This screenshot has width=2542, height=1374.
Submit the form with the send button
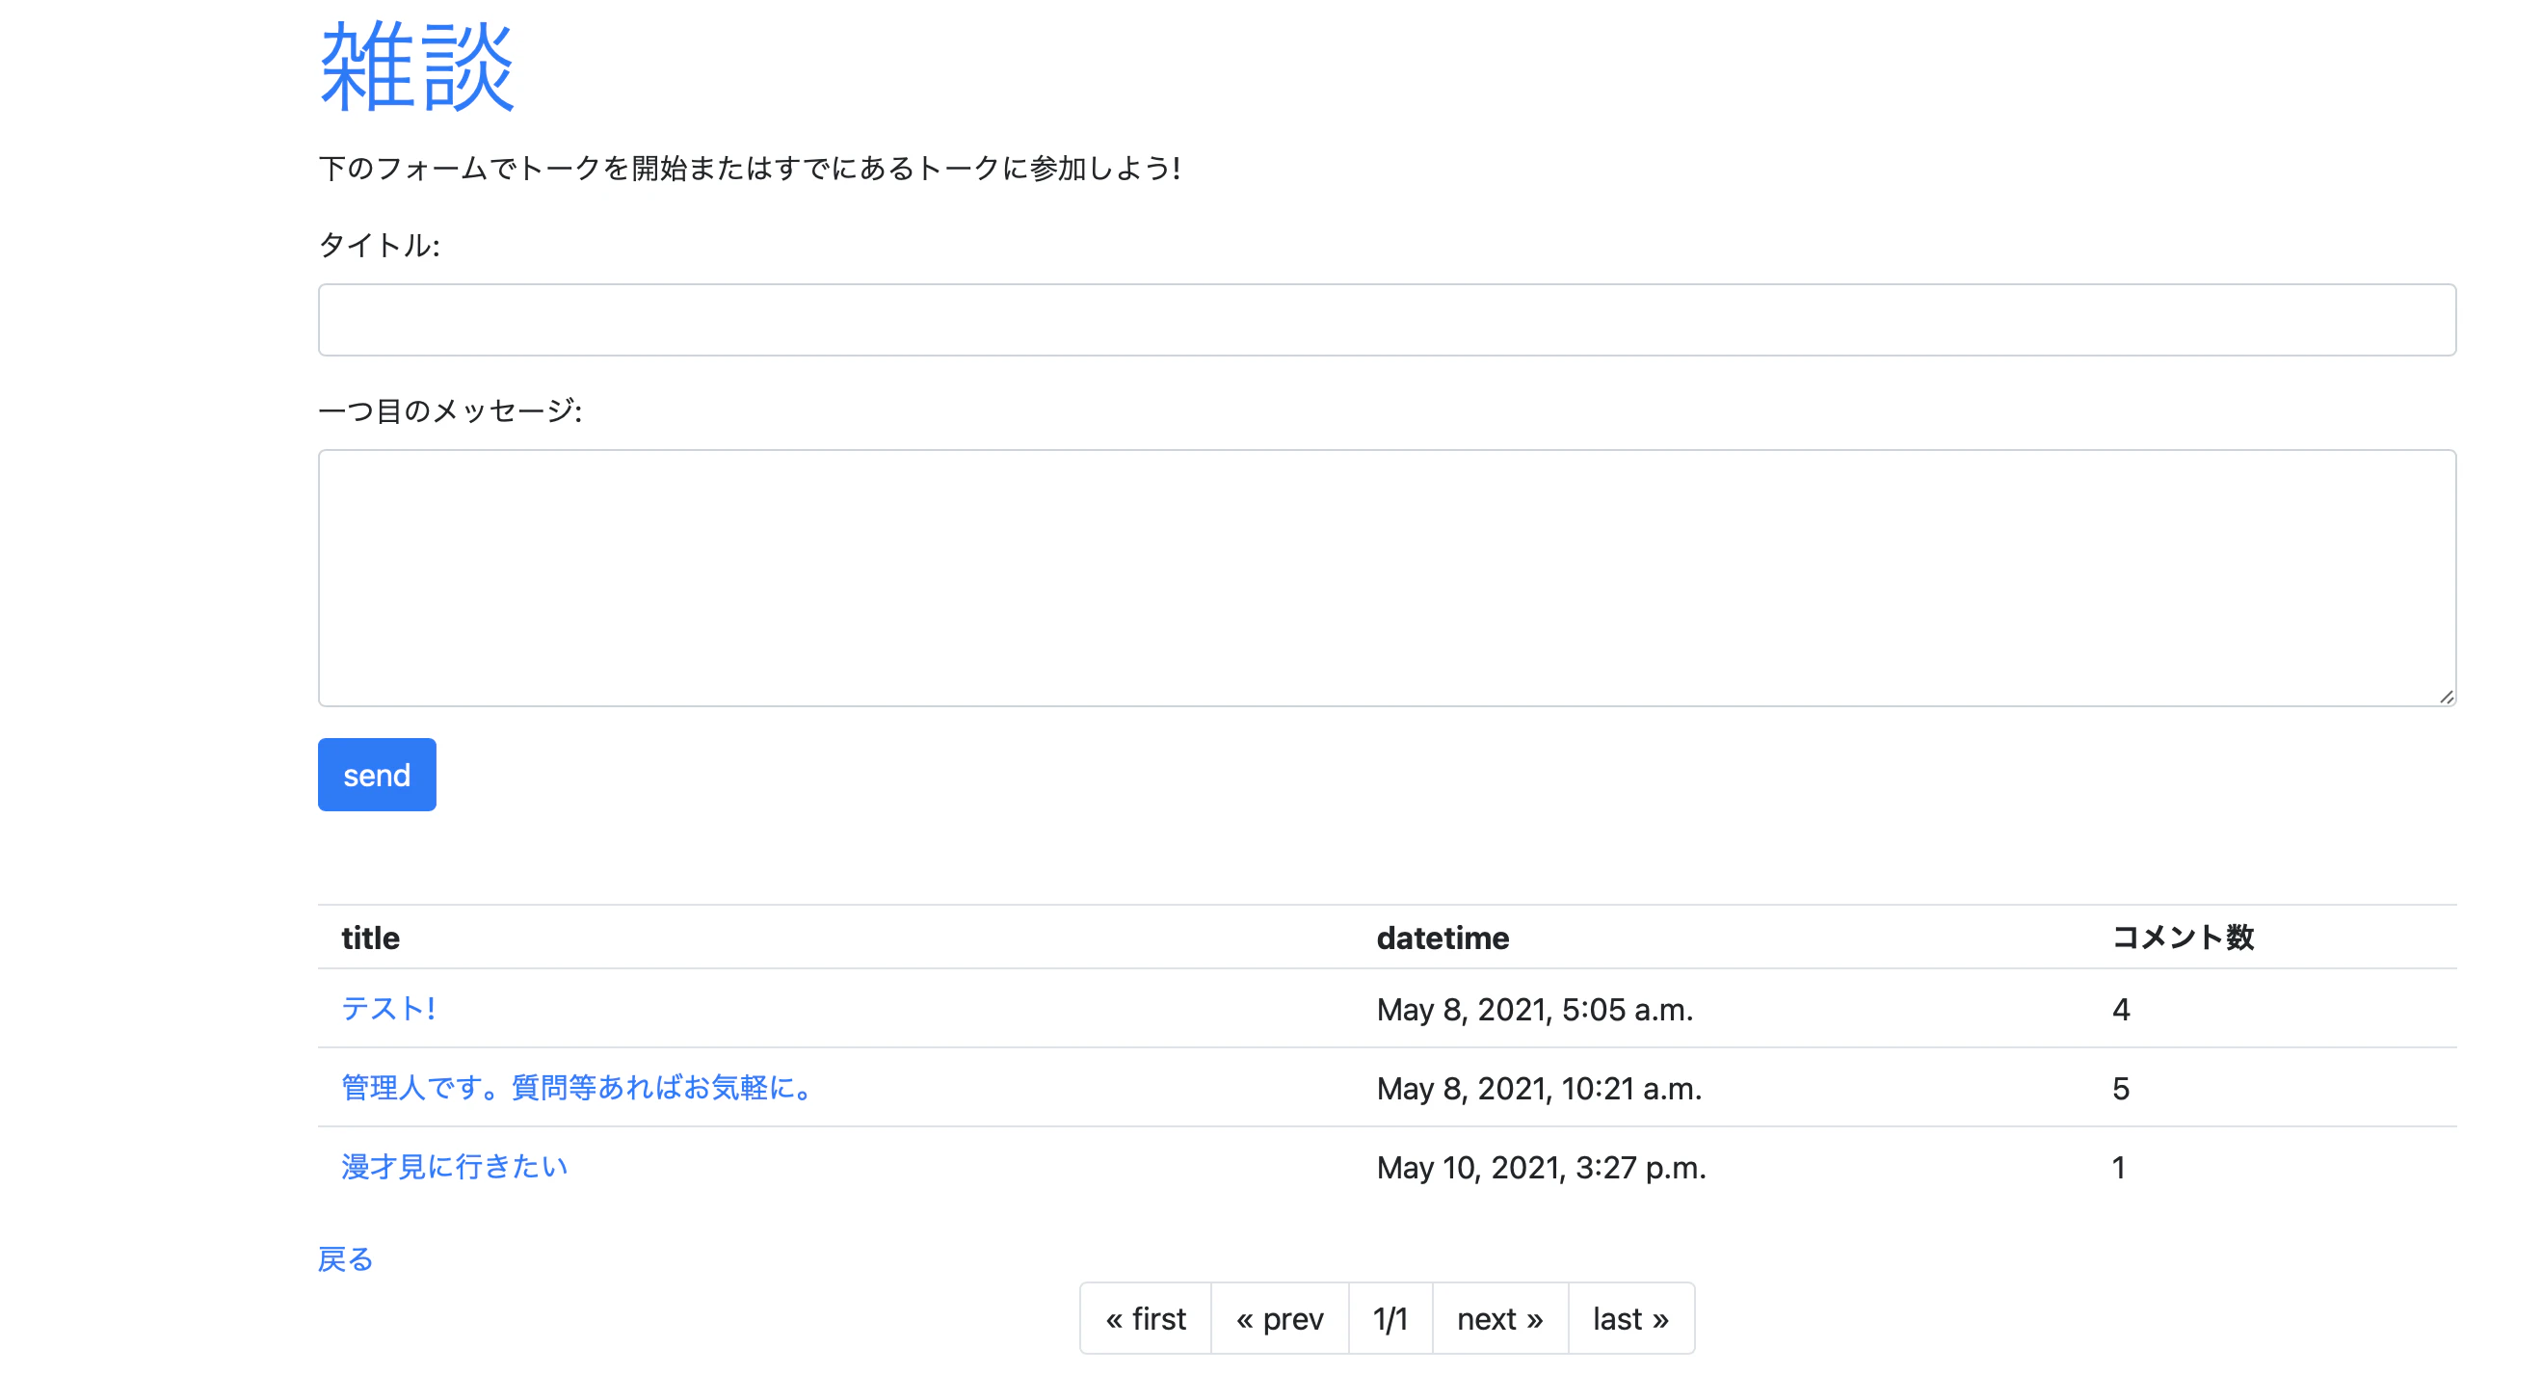click(377, 775)
